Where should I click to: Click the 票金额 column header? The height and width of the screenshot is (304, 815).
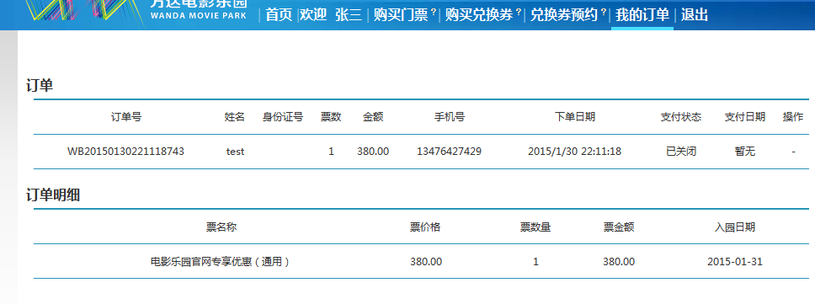[619, 227]
